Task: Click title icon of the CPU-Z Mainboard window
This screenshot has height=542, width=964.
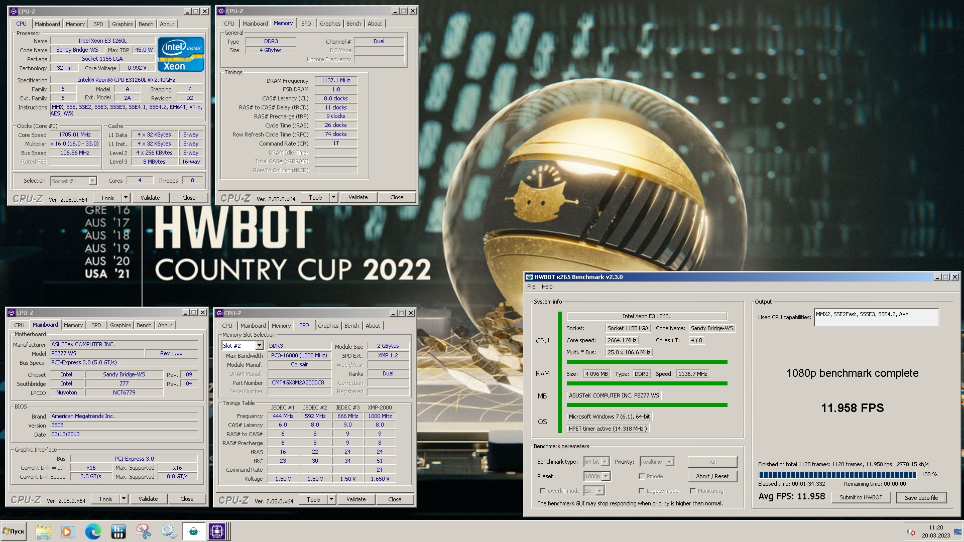Action: (12, 313)
